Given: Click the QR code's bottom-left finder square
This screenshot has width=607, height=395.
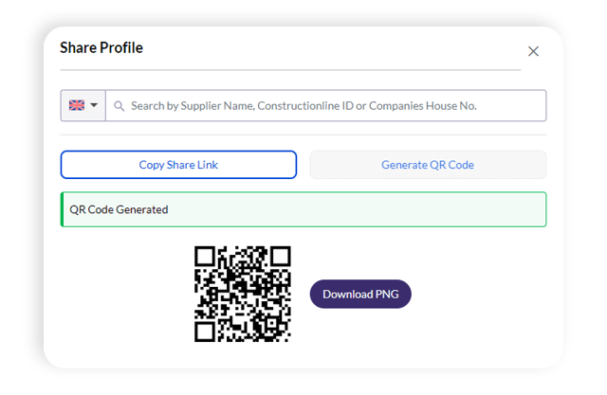Looking at the screenshot, I should (x=203, y=332).
